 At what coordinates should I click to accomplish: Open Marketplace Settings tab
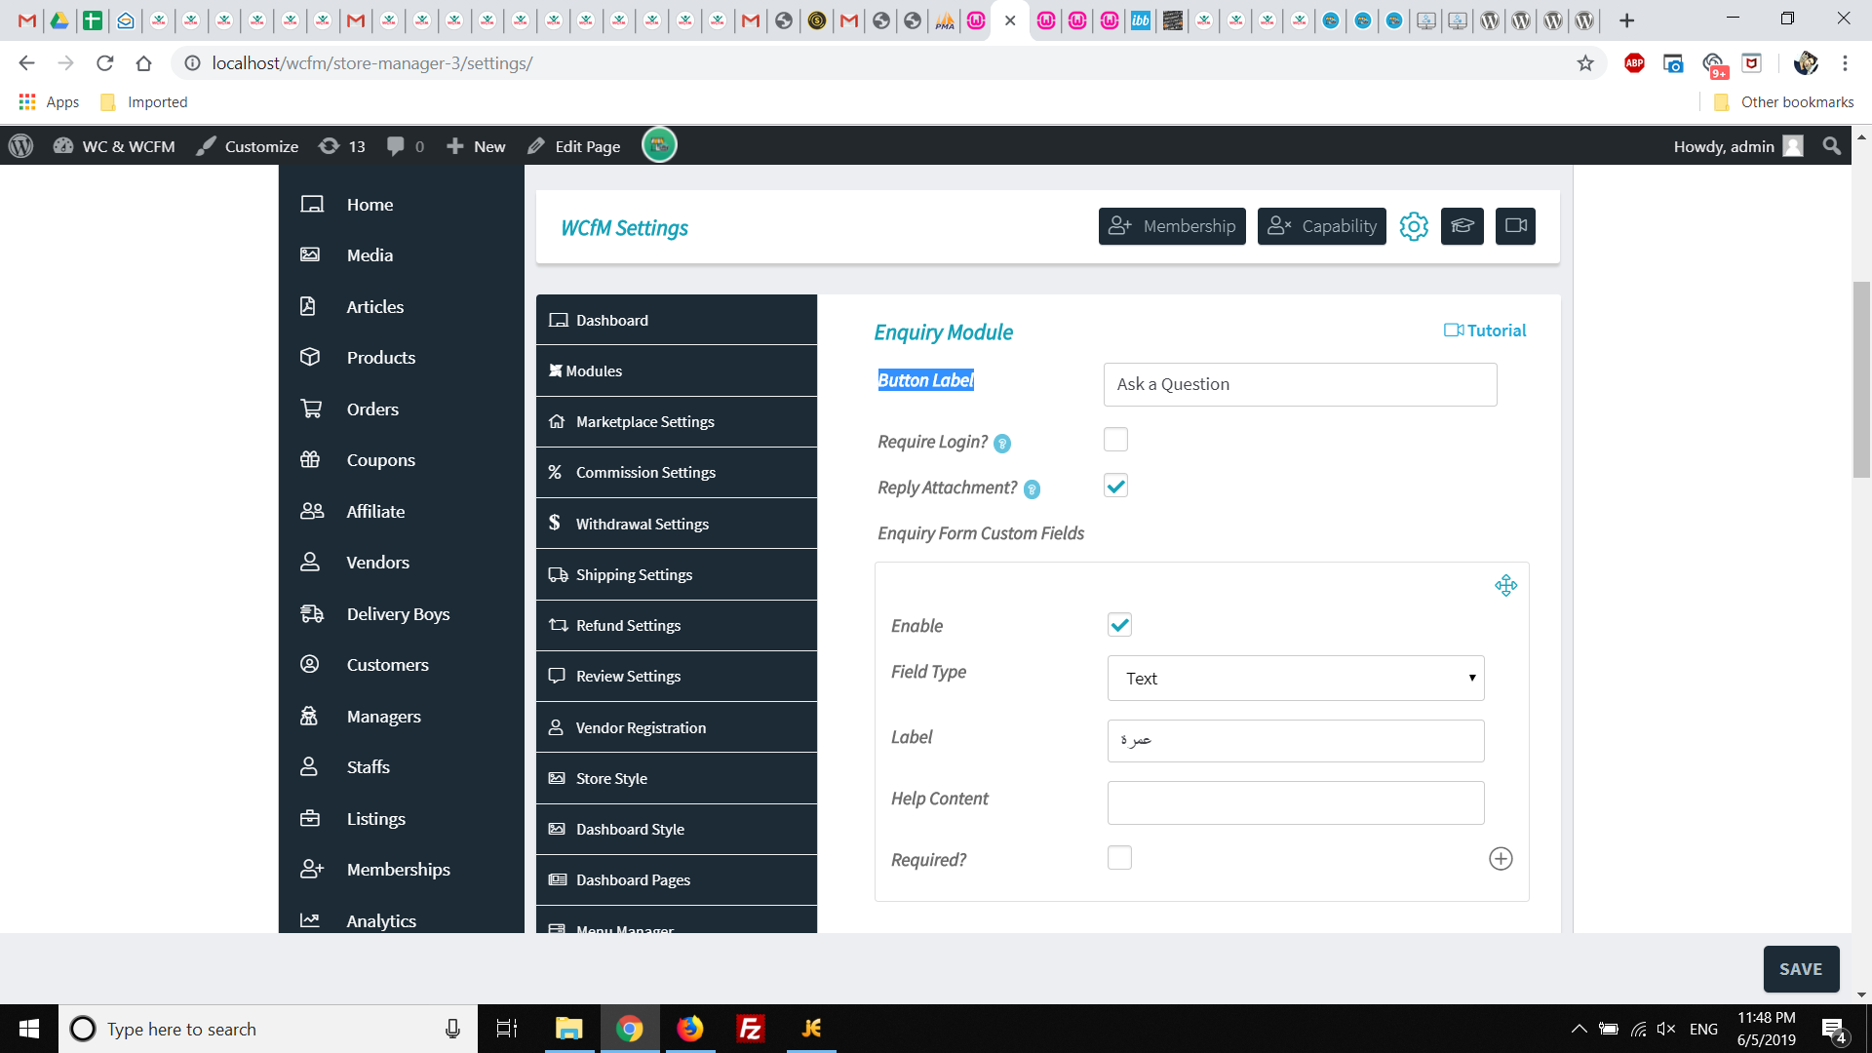pyautogui.click(x=677, y=421)
